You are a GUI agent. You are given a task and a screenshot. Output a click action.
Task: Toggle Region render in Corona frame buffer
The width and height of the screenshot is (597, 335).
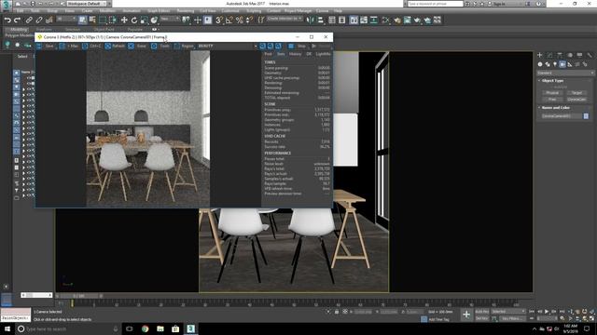pyautogui.click(x=184, y=46)
